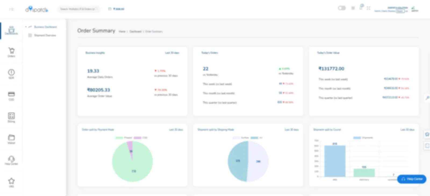Select Shipment Overview in the submenu

pyautogui.click(x=45, y=35)
